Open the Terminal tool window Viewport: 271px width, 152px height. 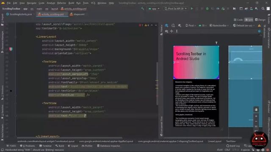[45, 146]
